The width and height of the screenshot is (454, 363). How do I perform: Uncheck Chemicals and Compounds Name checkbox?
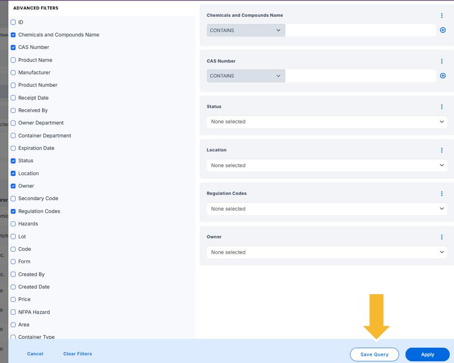coord(13,35)
